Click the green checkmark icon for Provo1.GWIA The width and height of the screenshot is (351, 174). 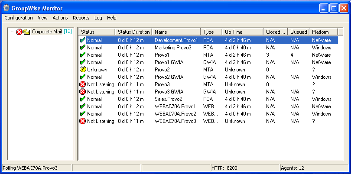click(83, 62)
